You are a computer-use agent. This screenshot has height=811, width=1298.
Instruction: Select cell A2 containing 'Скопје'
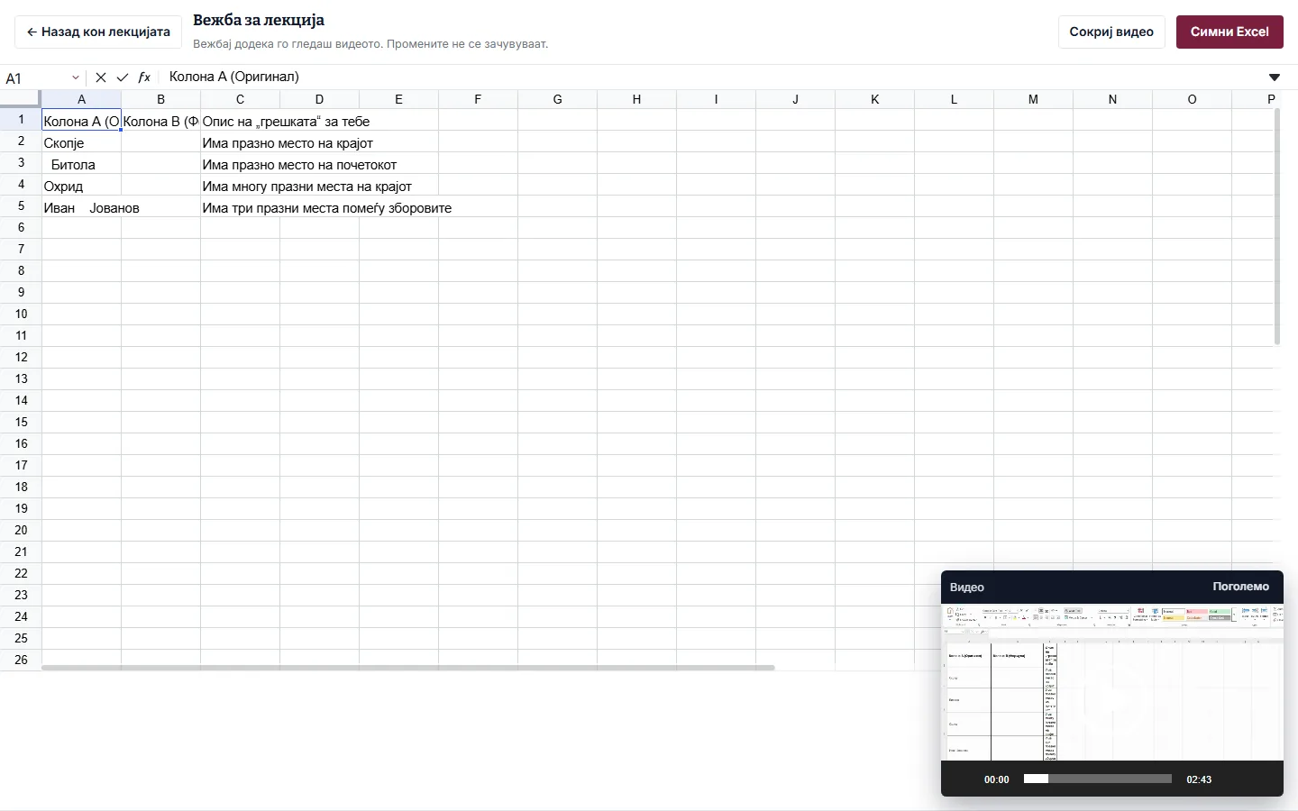(x=81, y=142)
